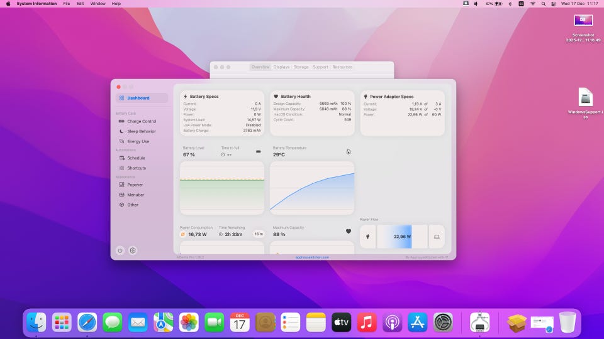Select Sleep Behavior in the sidebar
This screenshot has height=339, width=604.
pyautogui.click(x=141, y=131)
